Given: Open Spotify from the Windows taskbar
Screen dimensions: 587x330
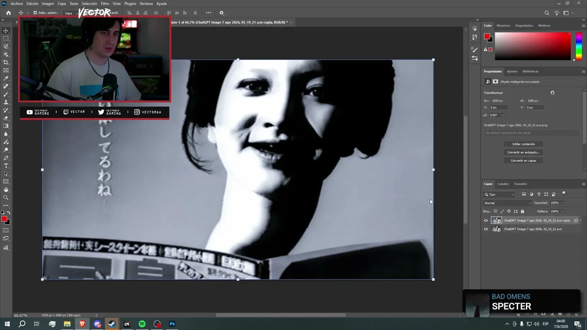Looking at the screenshot, I should (142, 324).
